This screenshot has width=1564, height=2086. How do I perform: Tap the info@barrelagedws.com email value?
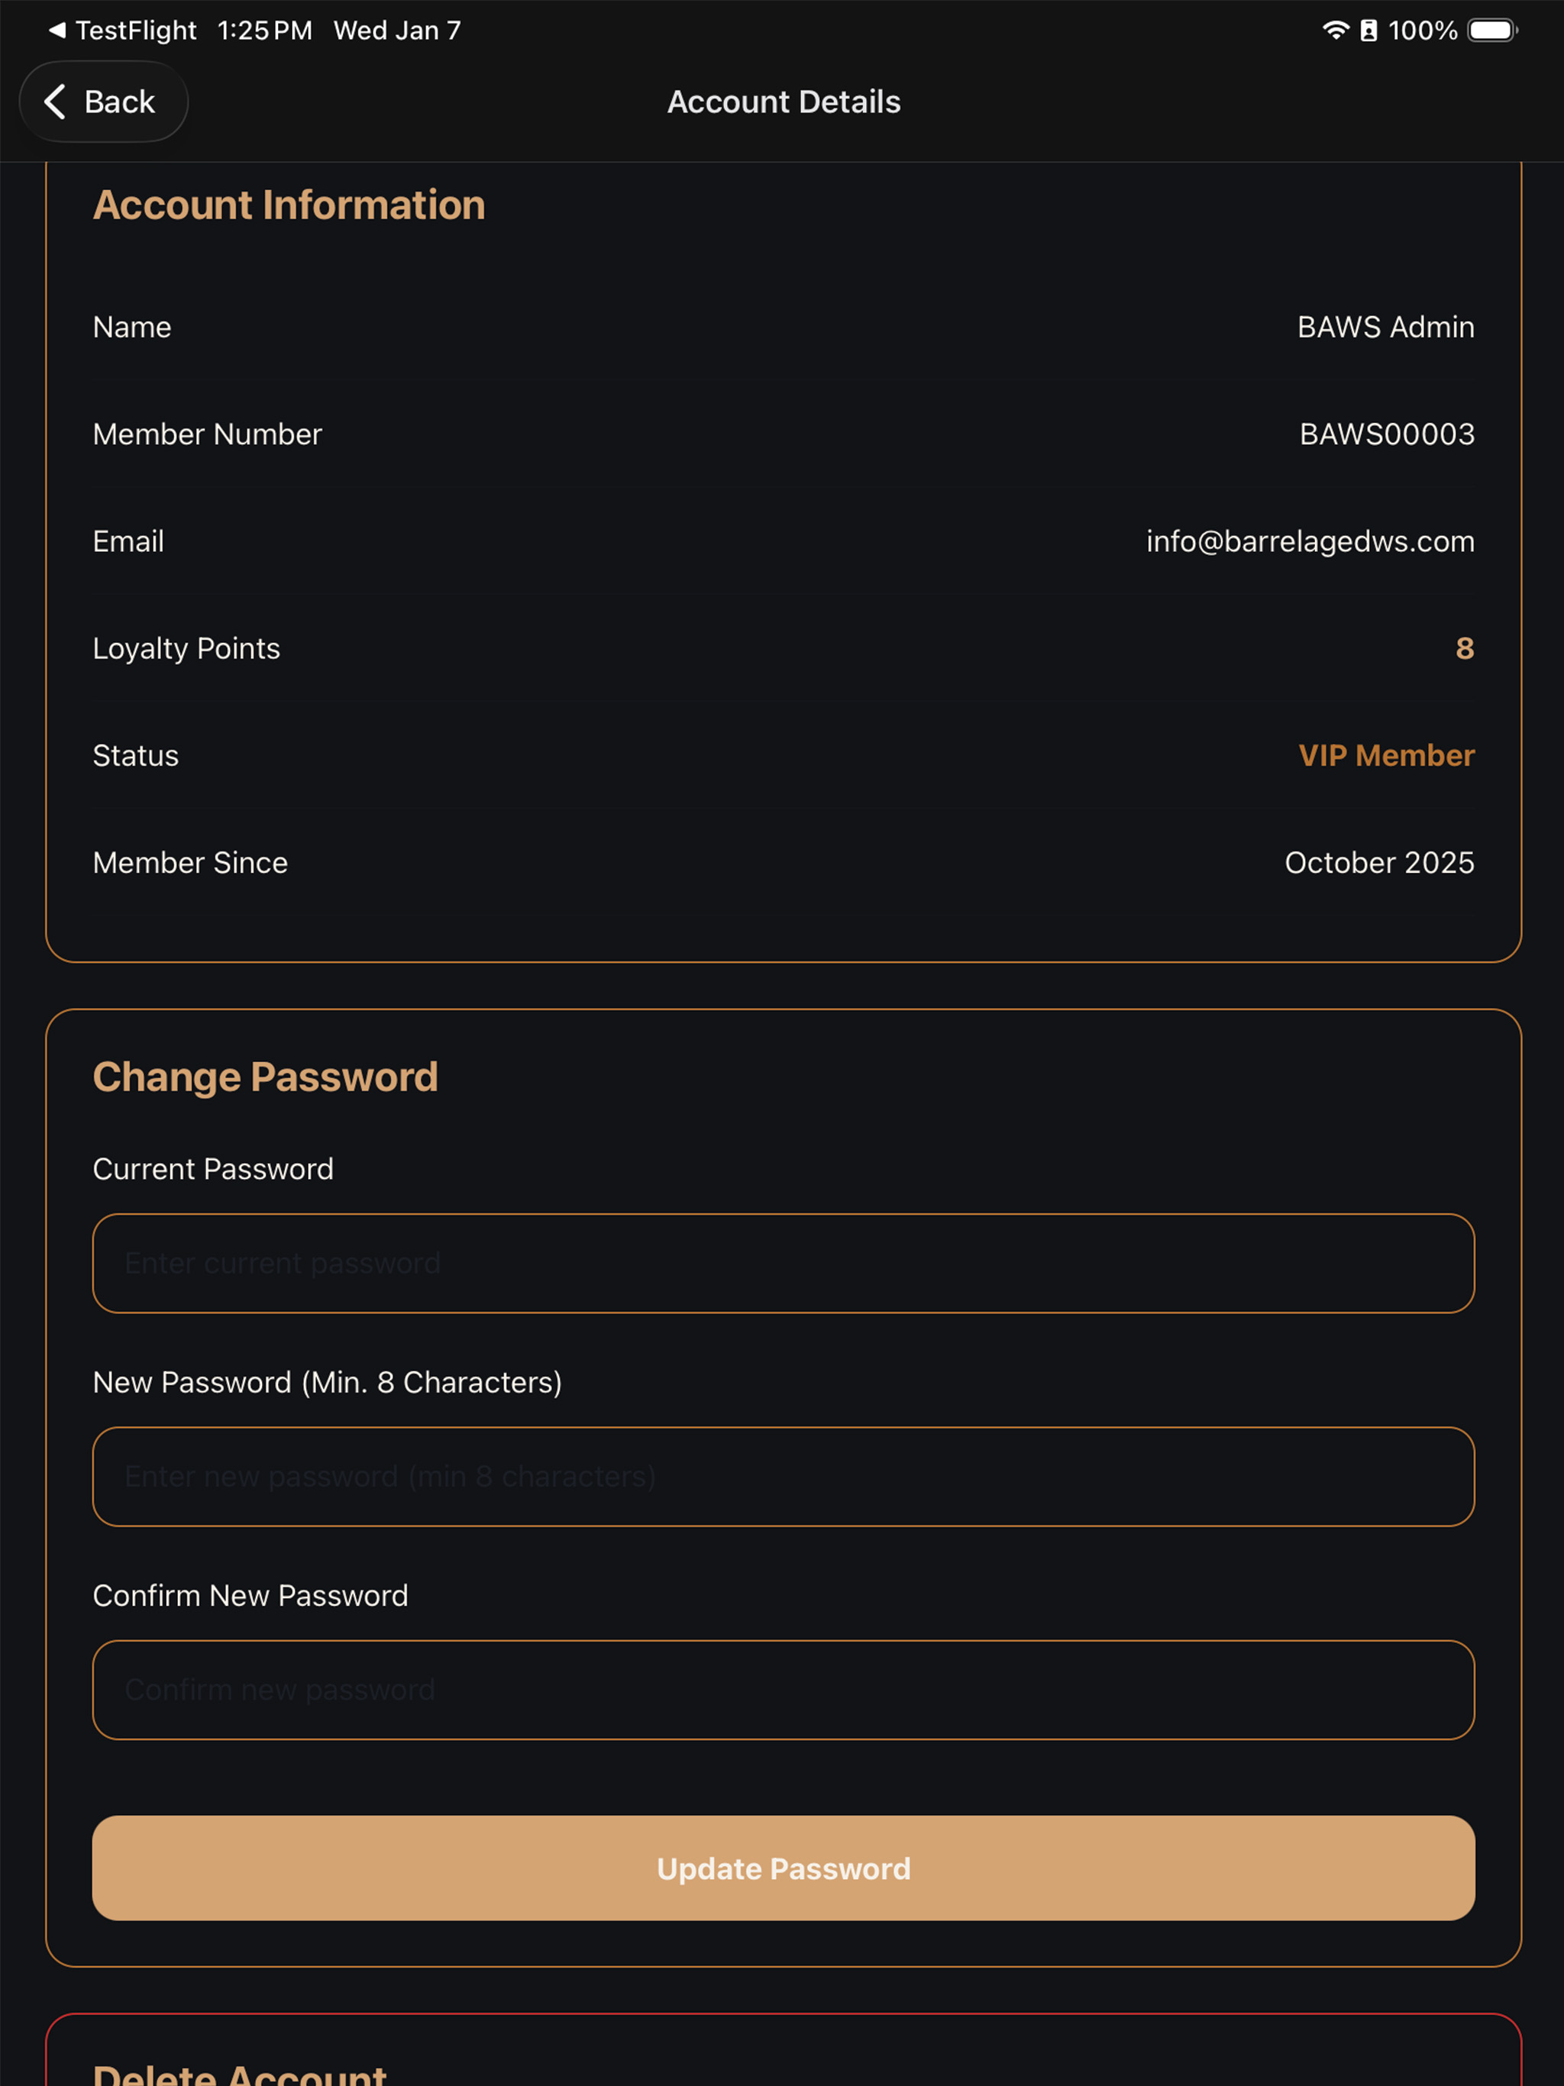pyautogui.click(x=1309, y=541)
